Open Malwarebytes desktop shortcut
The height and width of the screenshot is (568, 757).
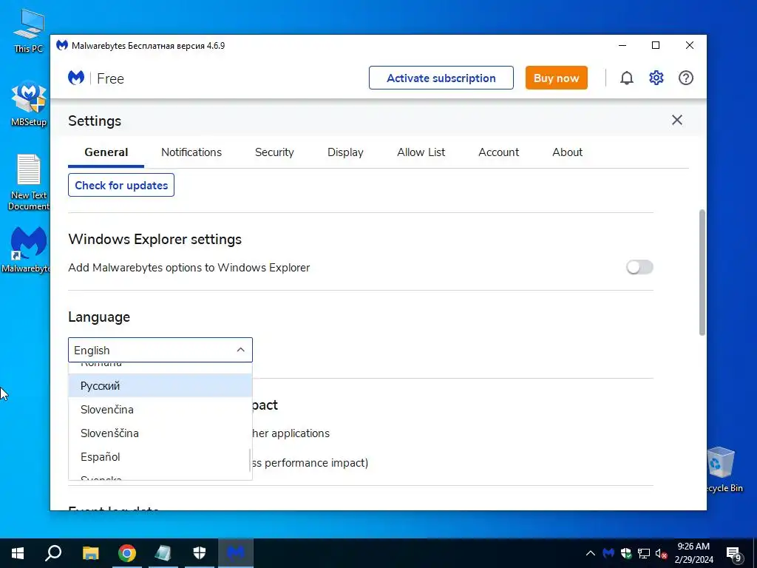tap(27, 250)
